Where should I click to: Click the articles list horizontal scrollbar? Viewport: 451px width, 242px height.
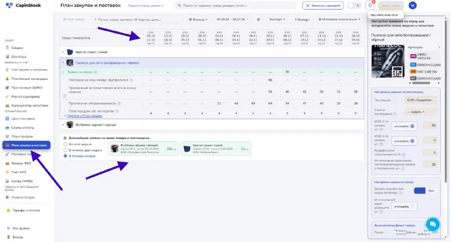421,83
